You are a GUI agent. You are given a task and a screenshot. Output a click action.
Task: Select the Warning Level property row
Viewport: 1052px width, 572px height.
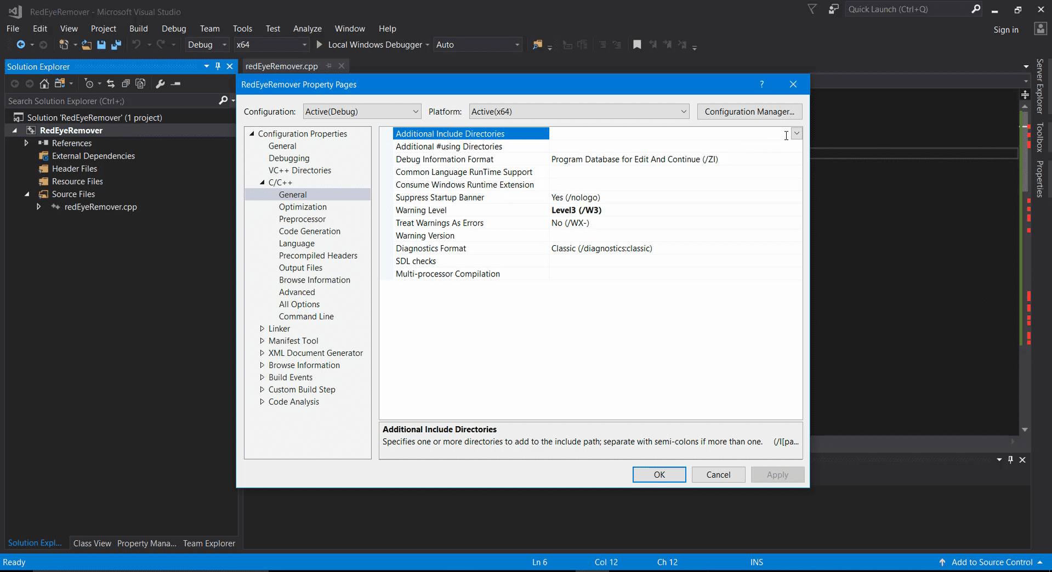point(598,210)
